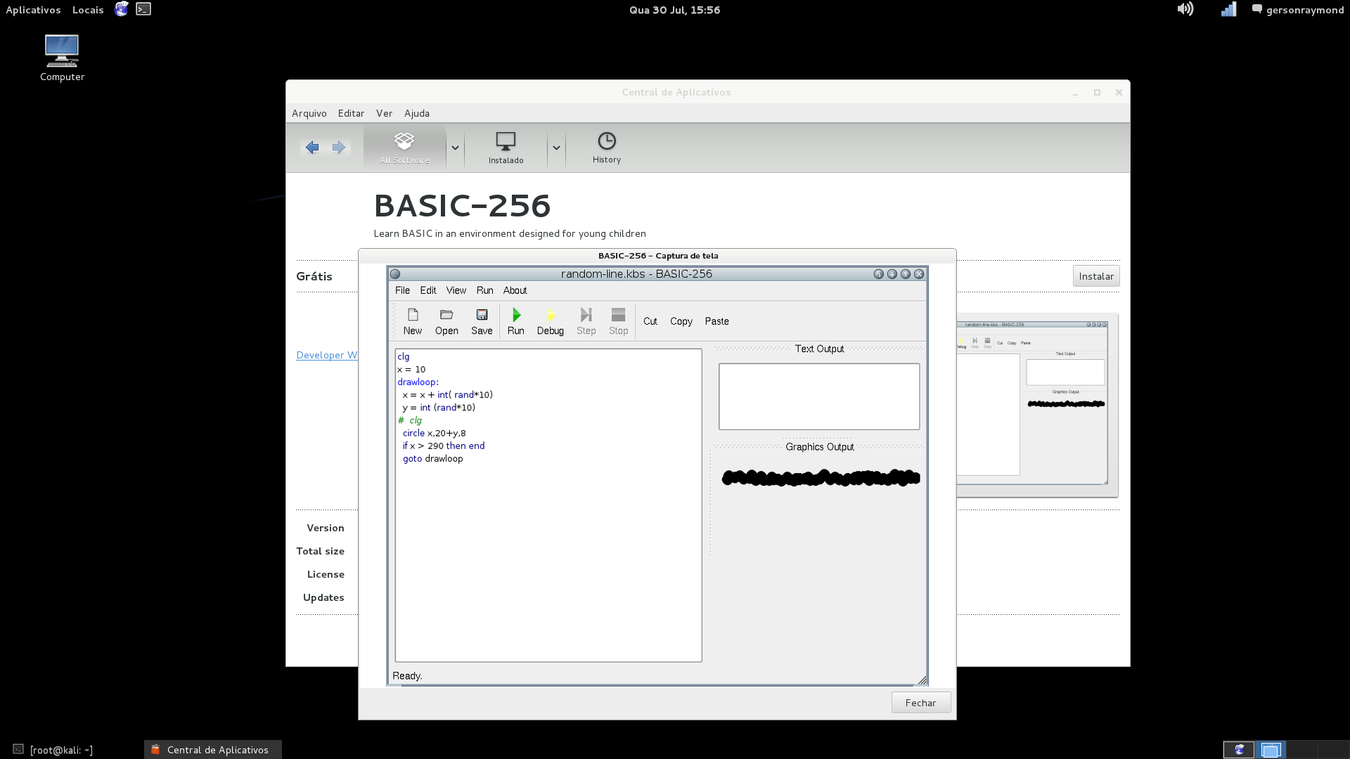Open the gersonraymond user menu

tap(1298, 10)
